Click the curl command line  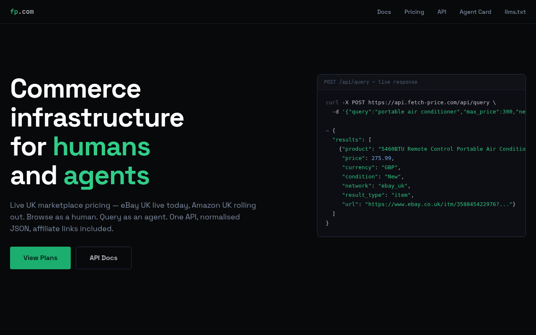(x=411, y=103)
